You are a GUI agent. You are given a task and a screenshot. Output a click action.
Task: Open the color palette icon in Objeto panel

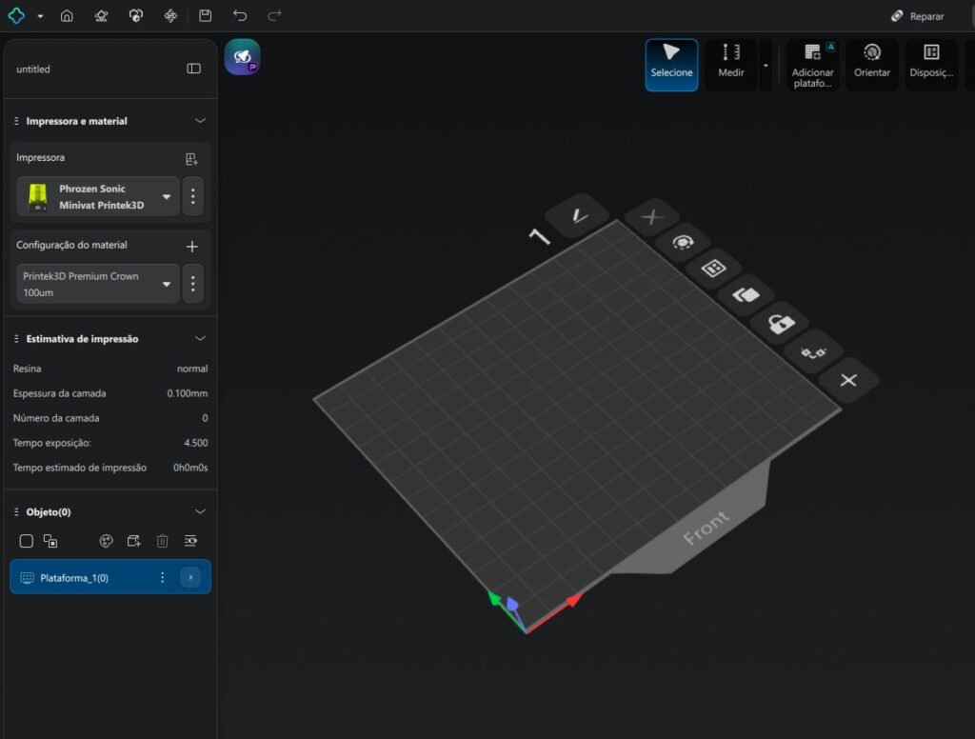click(x=107, y=541)
